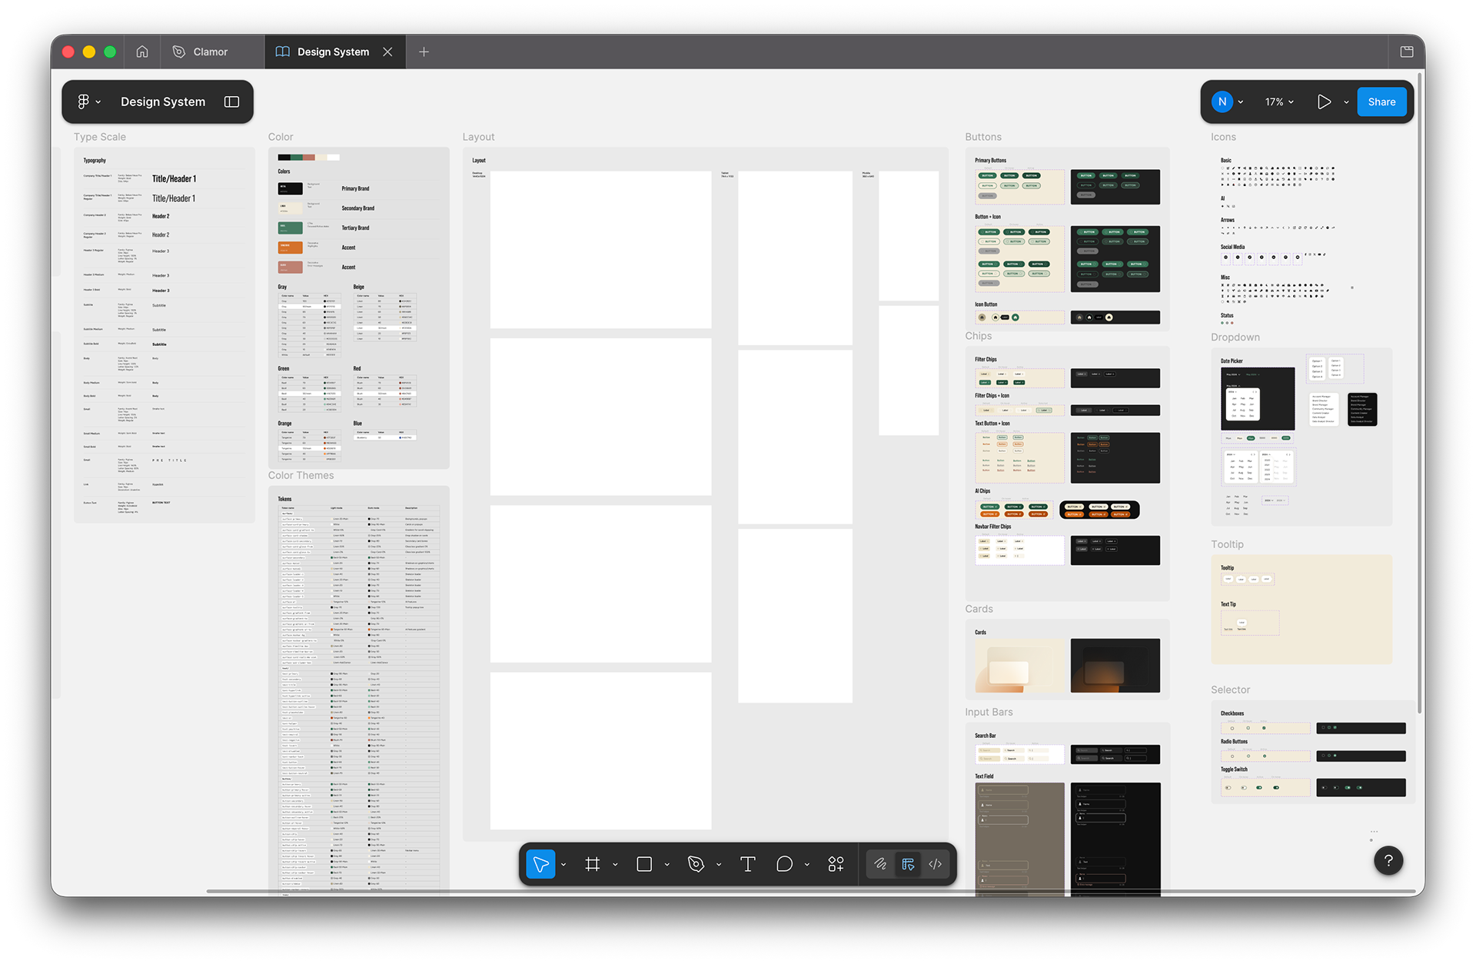This screenshot has height=964, width=1476.
Task: Switch to the Clamor tab
Action: pyautogui.click(x=201, y=52)
